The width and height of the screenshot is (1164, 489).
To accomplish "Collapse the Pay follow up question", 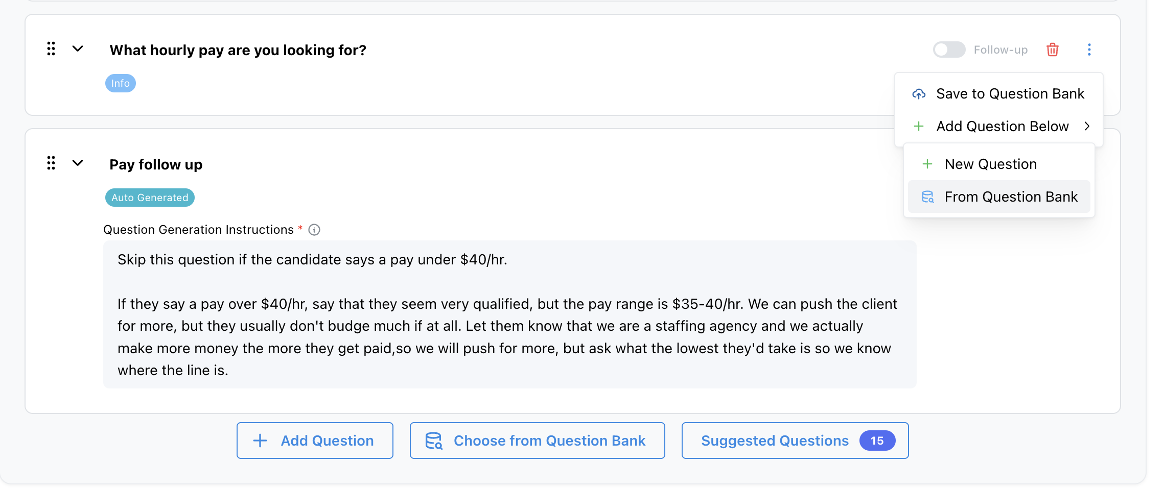I will pyautogui.click(x=78, y=163).
